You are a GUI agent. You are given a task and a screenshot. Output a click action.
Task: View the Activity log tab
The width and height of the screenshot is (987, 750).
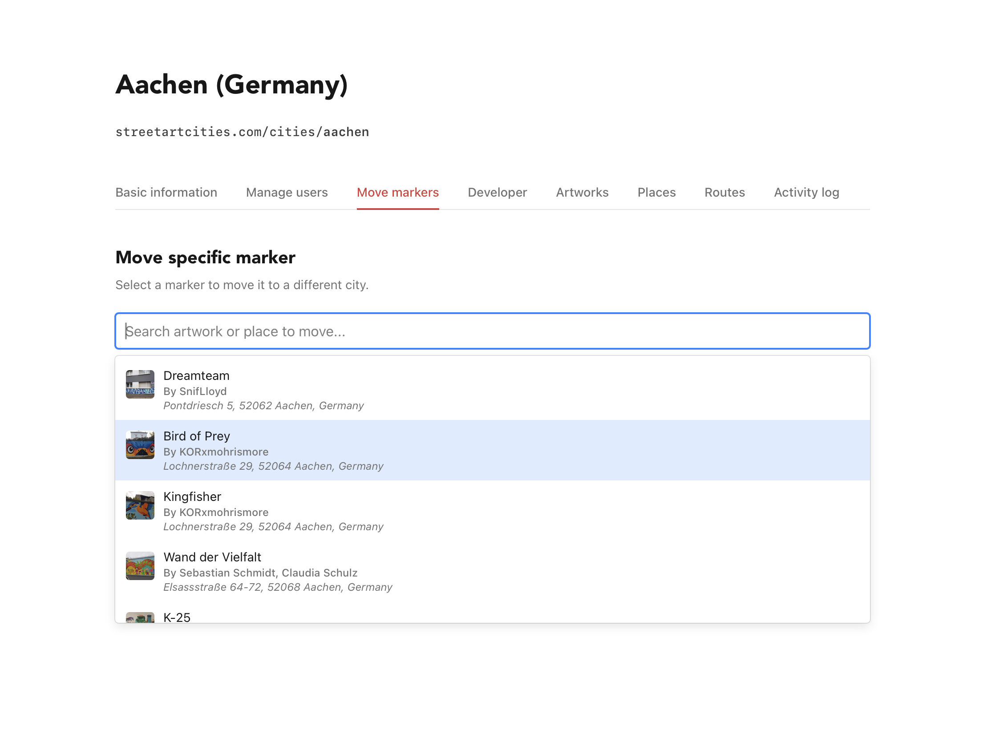click(x=806, y=193)
